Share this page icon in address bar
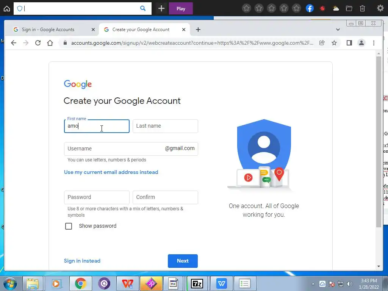This screenshot has height=291, width=388. click(x=322, y=43)
